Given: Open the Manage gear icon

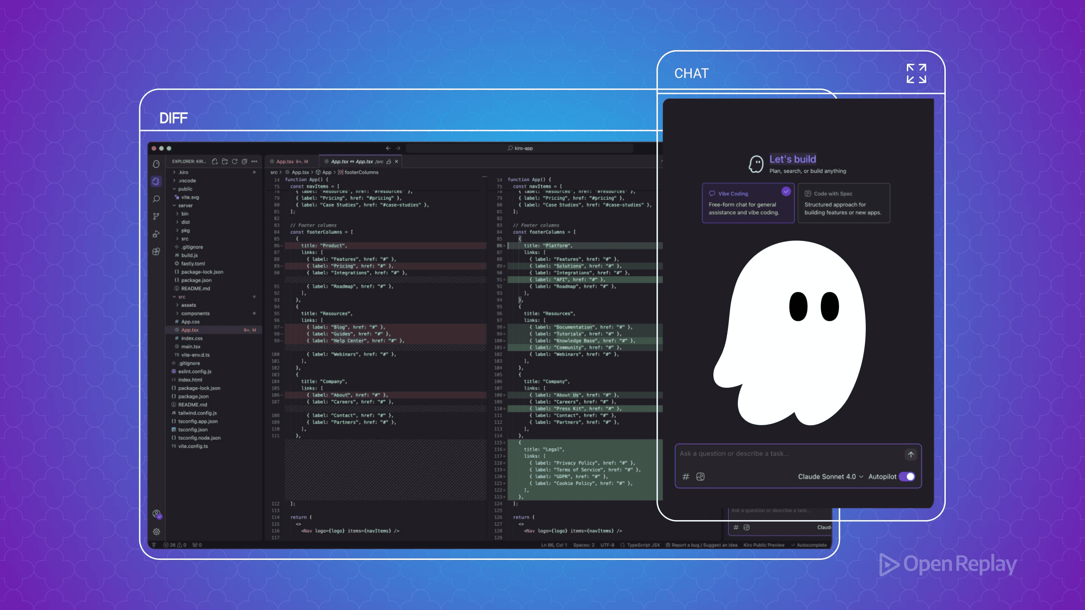Looking at the screenshot, I should pyautogui.click(x=156, y=532).
